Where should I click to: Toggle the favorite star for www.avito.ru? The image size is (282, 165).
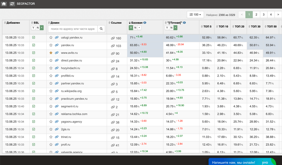pos(51,53)
